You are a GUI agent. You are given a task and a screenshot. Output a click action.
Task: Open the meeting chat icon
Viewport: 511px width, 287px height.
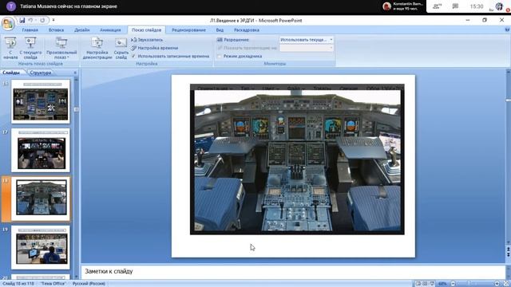pyautogui.click(x=455, y=6)
